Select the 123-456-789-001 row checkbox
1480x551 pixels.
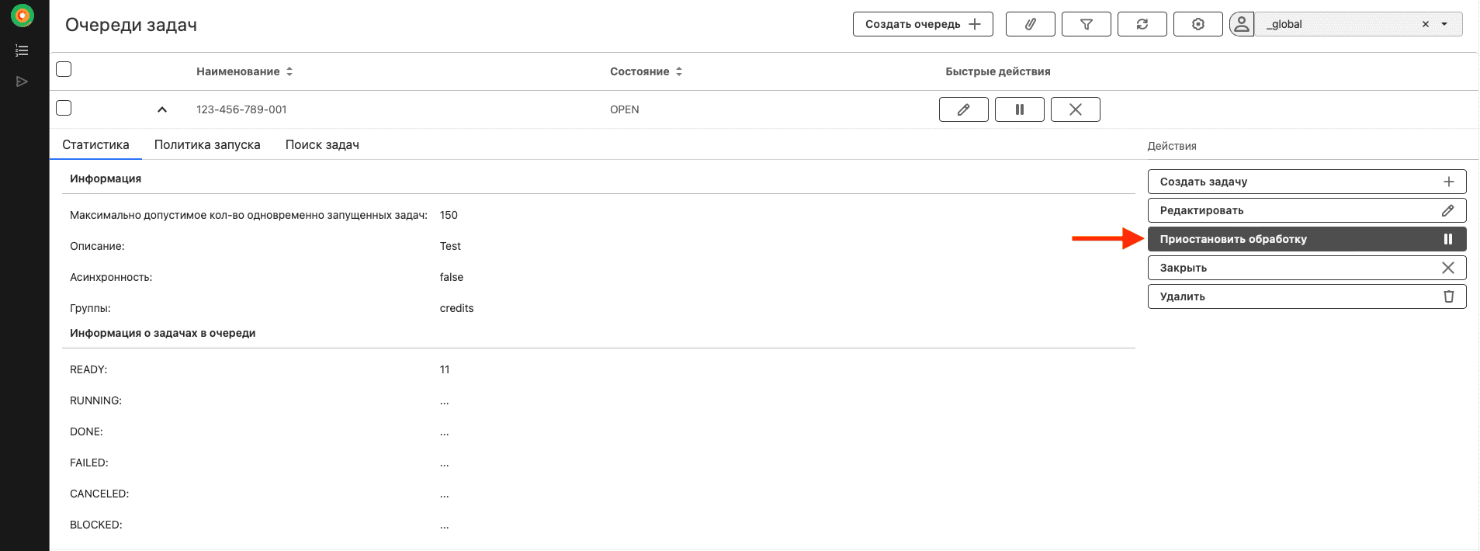pos(64,108)
